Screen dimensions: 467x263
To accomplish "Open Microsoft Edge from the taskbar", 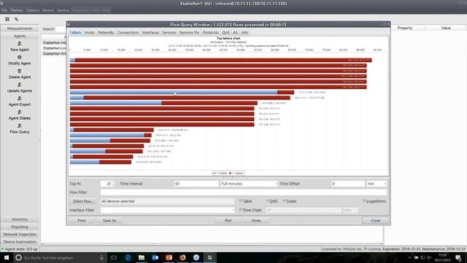I will (x=128, y=257).
